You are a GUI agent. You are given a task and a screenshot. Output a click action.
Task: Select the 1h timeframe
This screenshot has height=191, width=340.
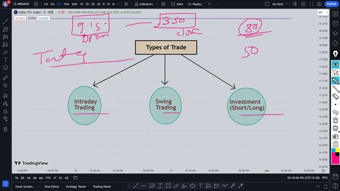81,4
